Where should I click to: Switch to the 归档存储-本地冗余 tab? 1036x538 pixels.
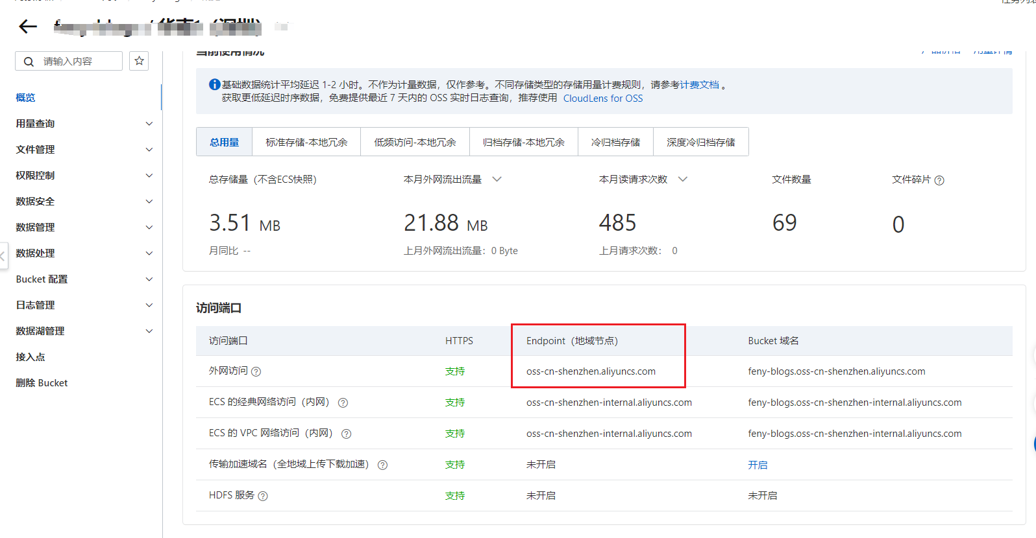point(524,142)
